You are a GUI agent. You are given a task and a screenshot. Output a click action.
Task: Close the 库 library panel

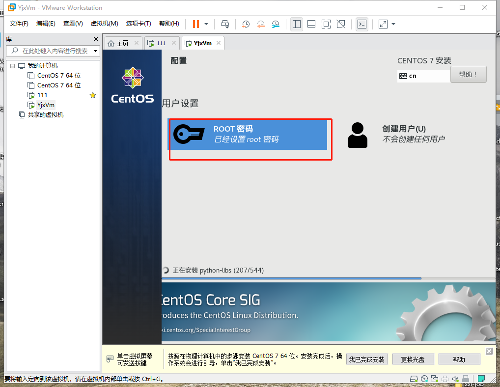coord(96,39)
